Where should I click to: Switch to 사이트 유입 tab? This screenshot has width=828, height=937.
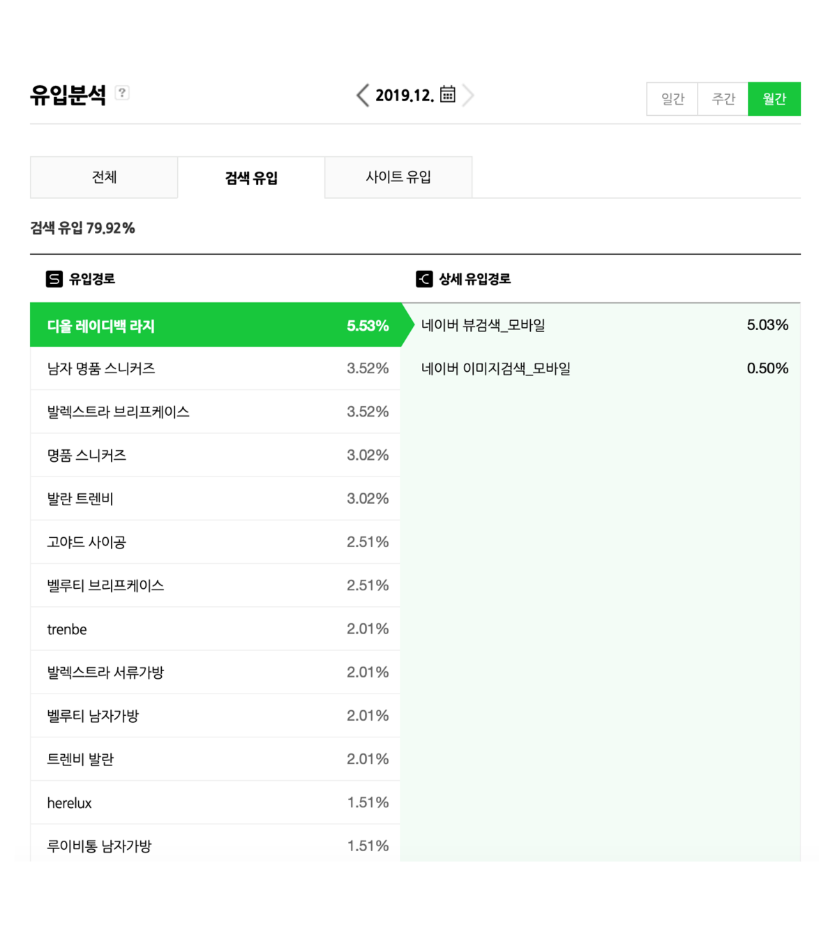click(x=398, y=177)
